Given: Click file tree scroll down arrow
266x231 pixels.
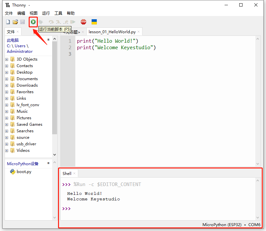Looking at the screenshot, I should (54, 155).
